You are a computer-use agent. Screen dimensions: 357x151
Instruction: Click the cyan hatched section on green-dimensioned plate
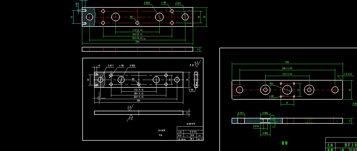(x=89, y=17)
